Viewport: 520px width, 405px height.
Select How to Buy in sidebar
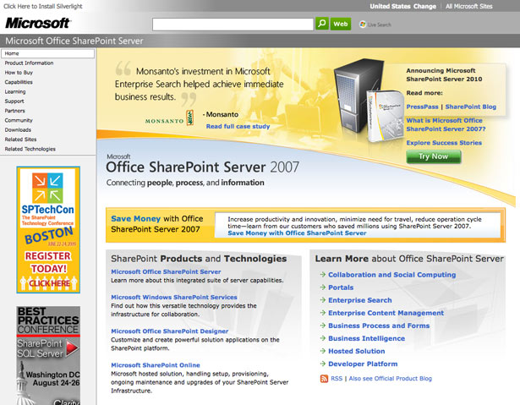(x=19, y=73)
